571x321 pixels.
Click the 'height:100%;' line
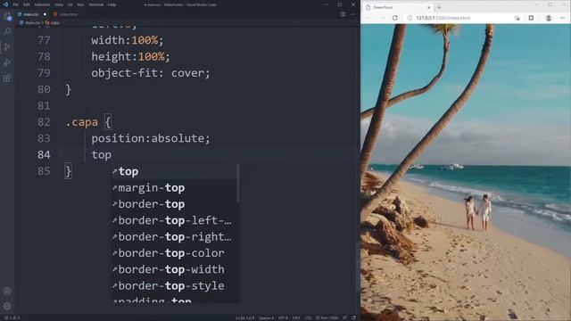click(130, 57)
